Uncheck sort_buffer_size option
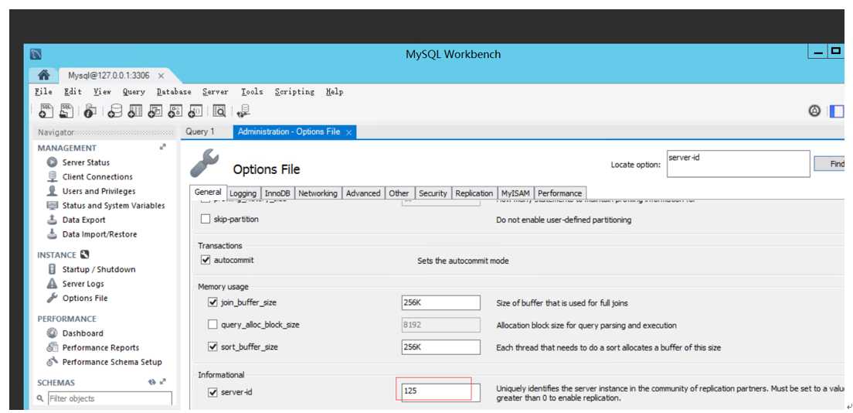This screenshot has height=413, width=853. (x=212, y=346)
